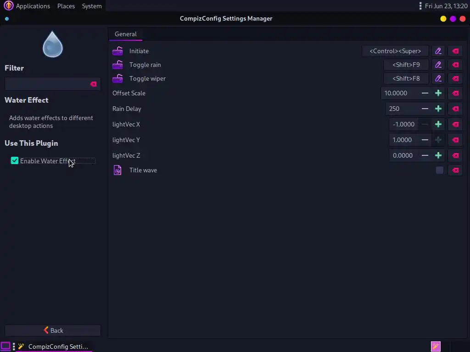The height and width of the screenshot is (352, 470).
Task: Reset lightVec Y to default
Action: 455,140
